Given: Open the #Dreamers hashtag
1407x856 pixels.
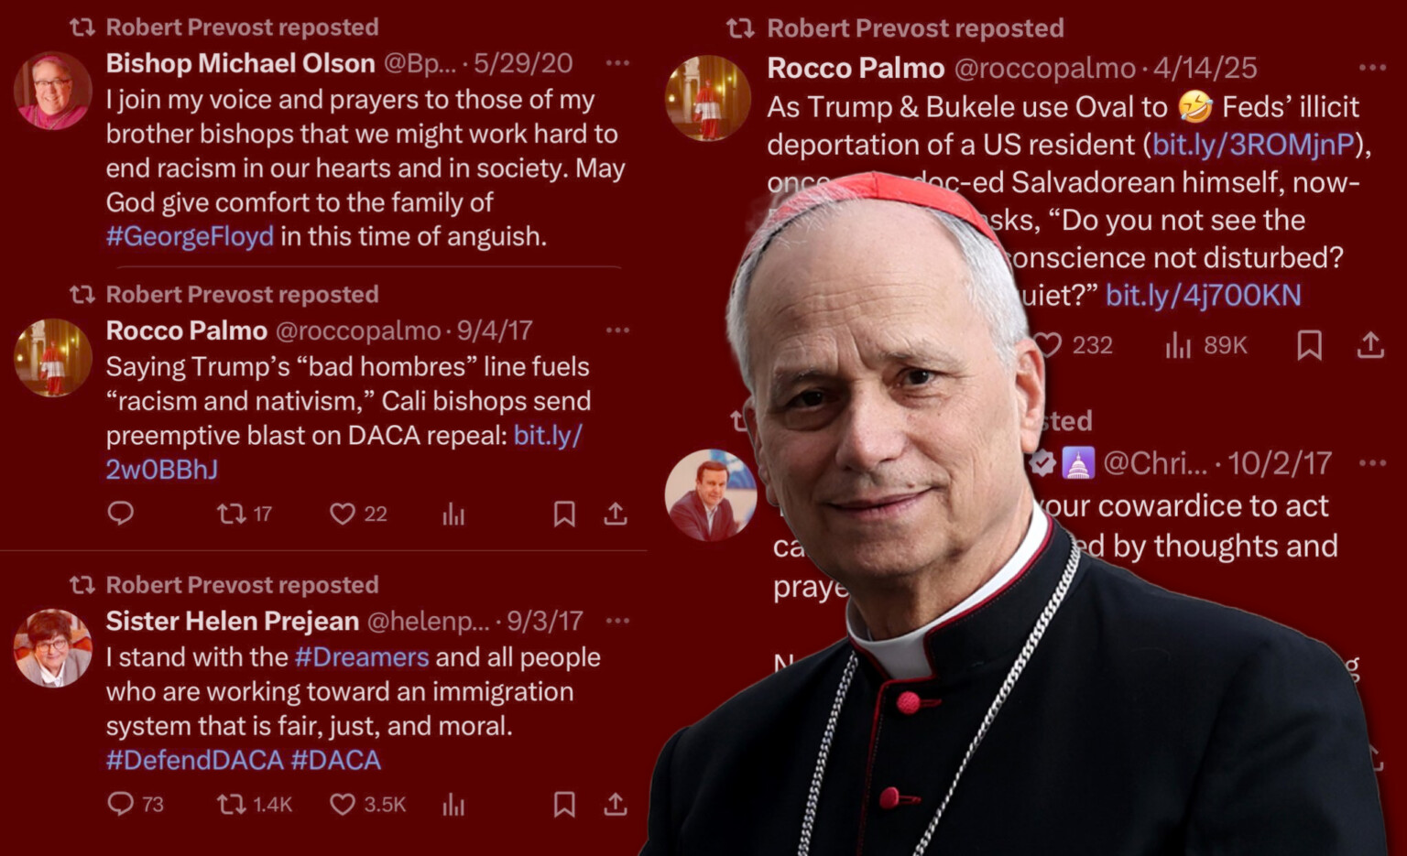Looking at the screenshot, I should pyautogui.click(x=362, y=657).
